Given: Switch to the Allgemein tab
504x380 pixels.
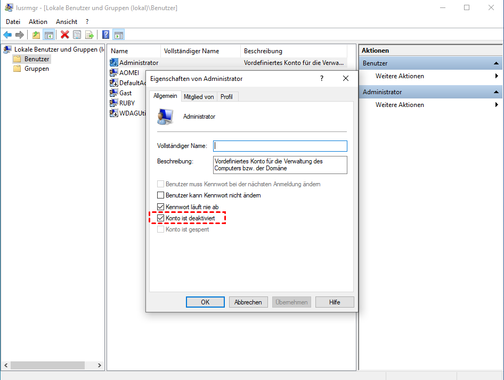Looking at the screenshot, I should (165, 96).
